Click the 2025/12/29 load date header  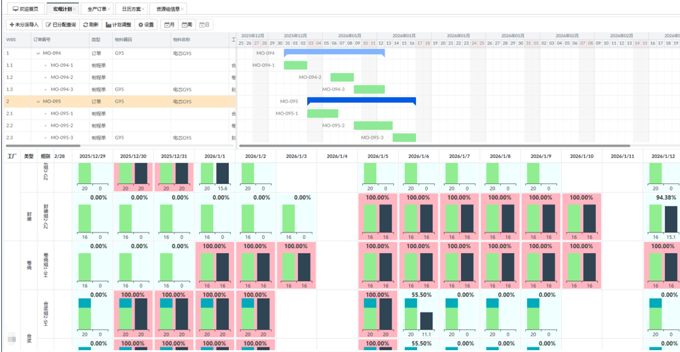coord(93,156)
